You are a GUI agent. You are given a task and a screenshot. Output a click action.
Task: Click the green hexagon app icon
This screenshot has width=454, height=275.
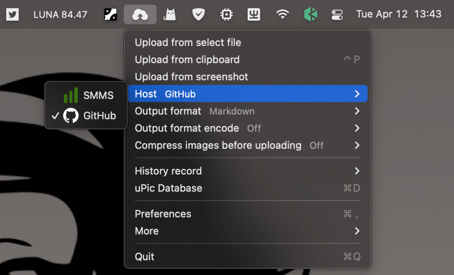tap(311, 14)
